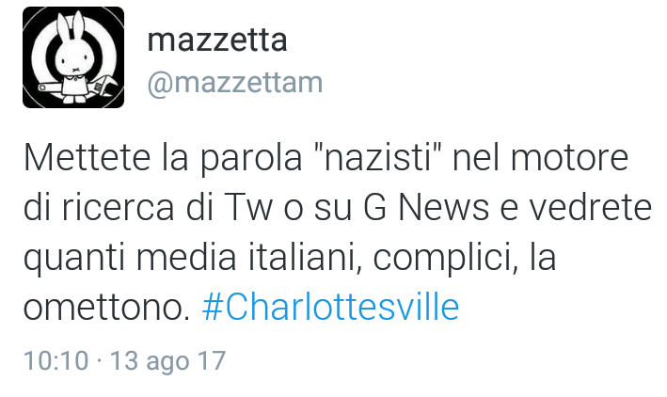Open mazzetta's bunny profile avatar
Image resolution: width=667 pixels, height=397 pixels.
click(73, 57)
